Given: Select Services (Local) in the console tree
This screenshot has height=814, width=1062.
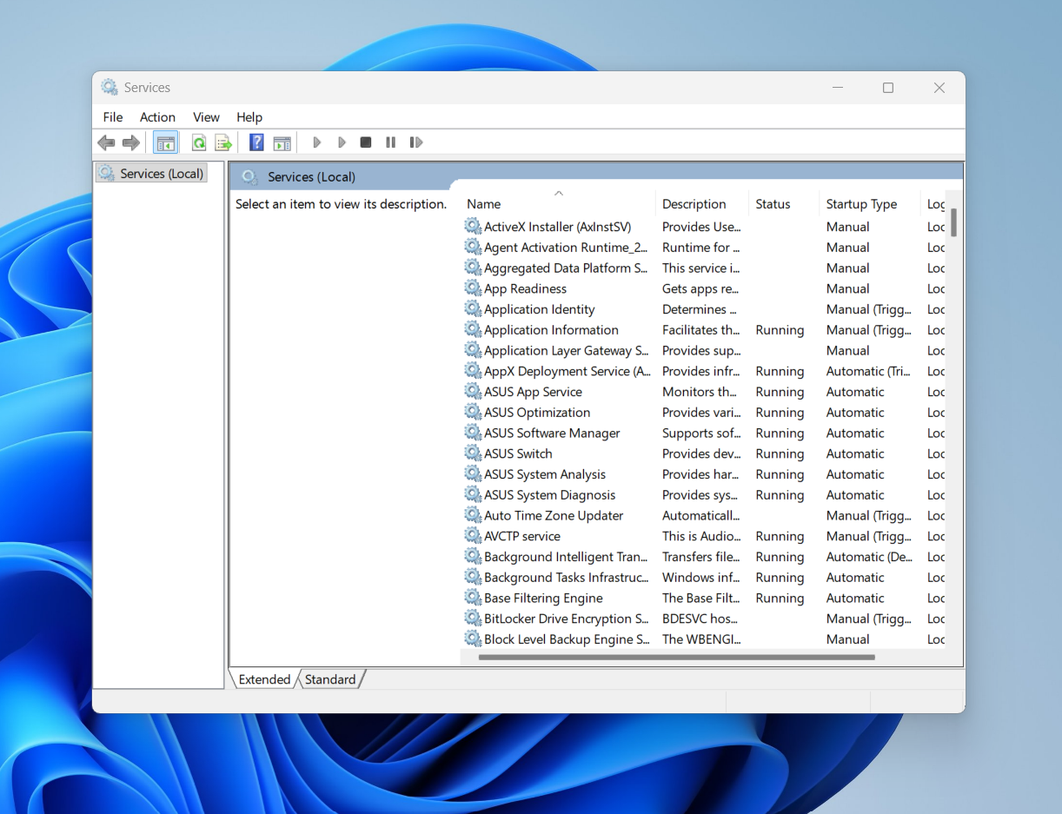Looking at the screenshot, I should pos(151,174).
